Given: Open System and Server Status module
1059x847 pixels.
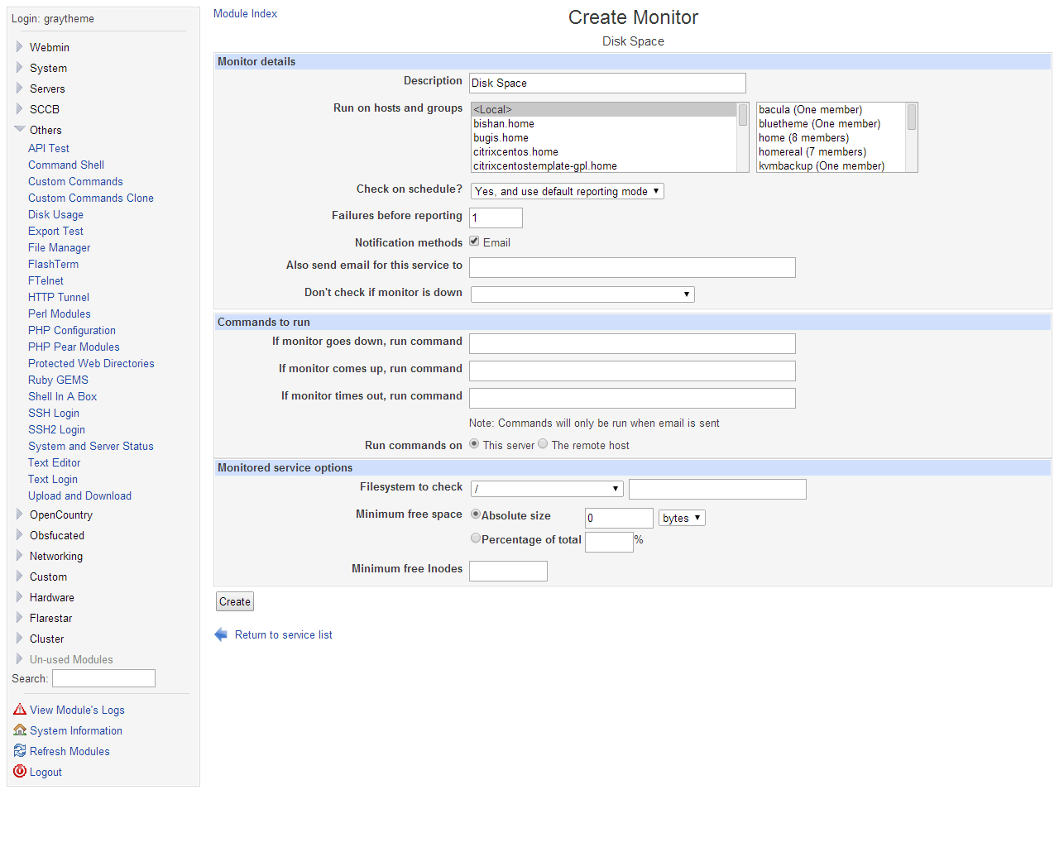Looking at the screenshot, I should (x=90, y=446).
